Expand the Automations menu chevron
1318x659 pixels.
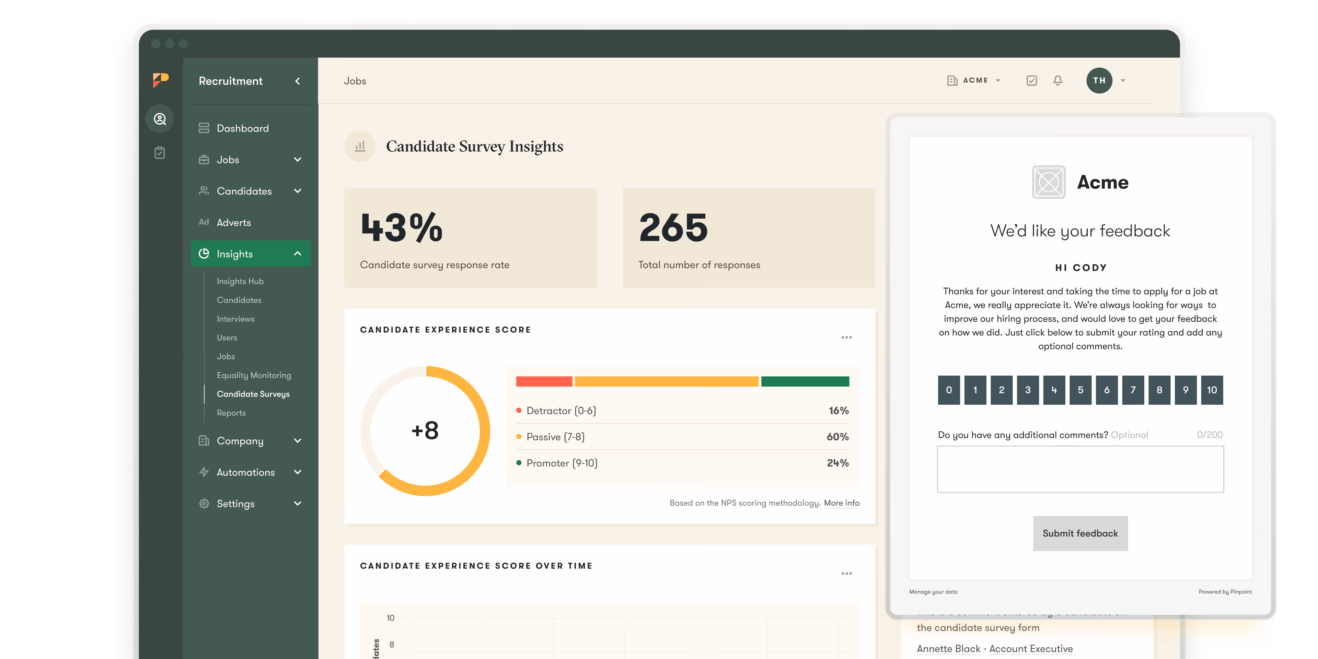point(298,472)
